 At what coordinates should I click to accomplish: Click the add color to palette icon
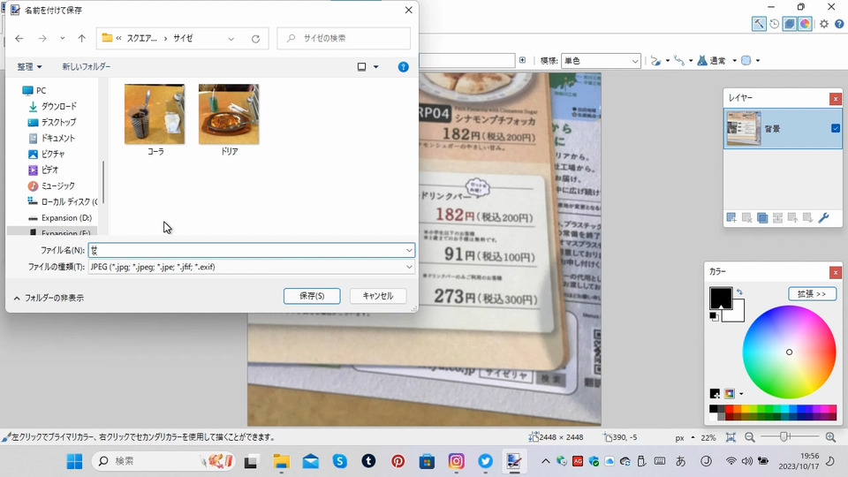(715, 393)
